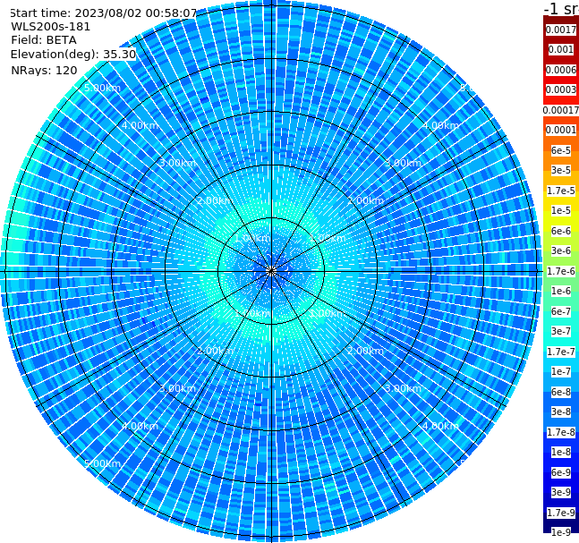Select the 6e-8 colorbar tick label
The width and height of the screenshot is (579, 543).
561,392
